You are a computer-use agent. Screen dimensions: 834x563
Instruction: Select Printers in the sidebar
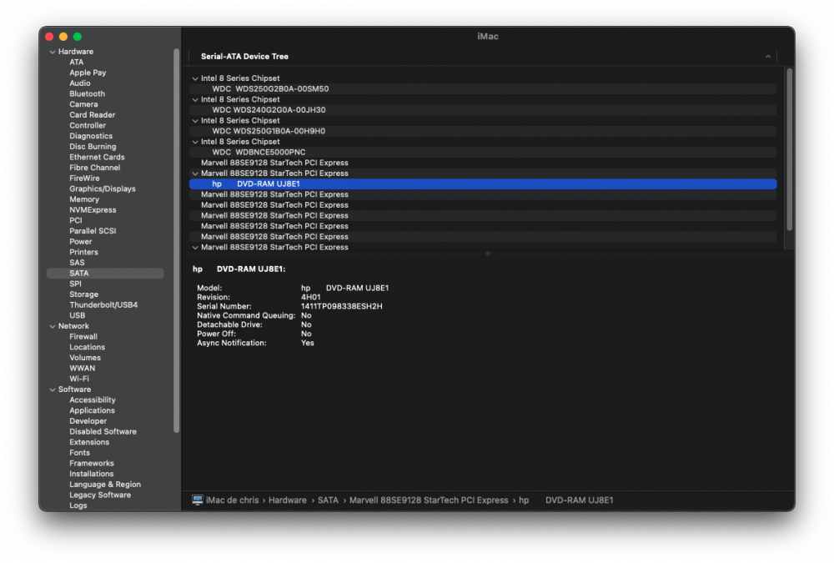tap(83, 252)
